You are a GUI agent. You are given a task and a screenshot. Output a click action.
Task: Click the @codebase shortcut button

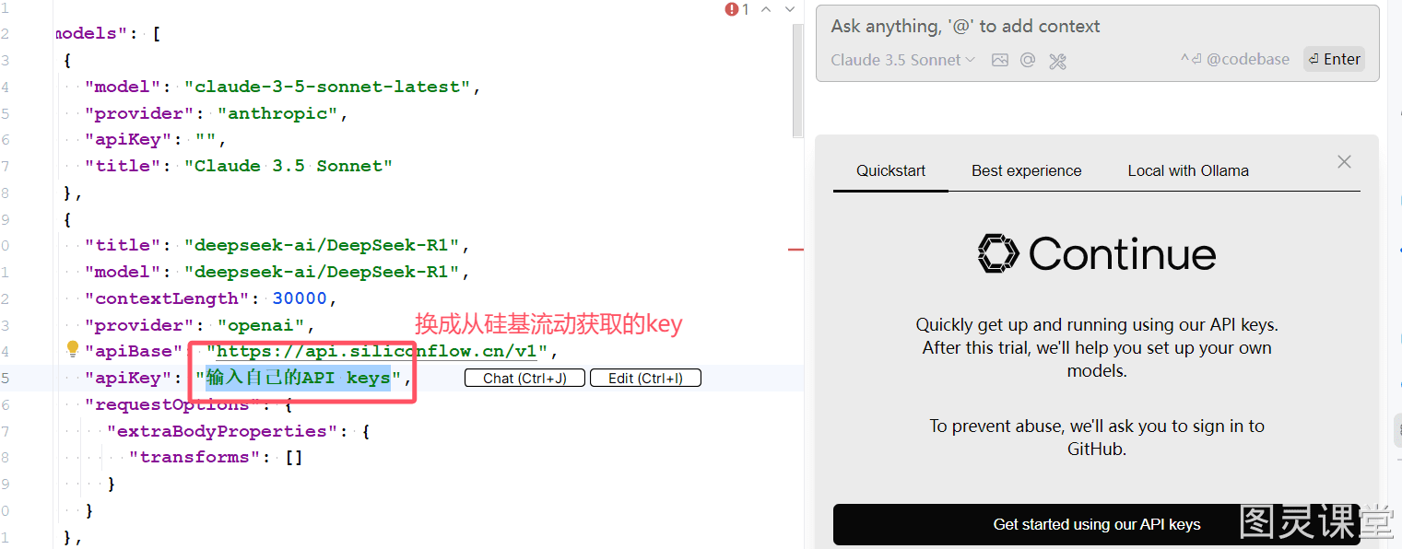(x=1235, y=59)
